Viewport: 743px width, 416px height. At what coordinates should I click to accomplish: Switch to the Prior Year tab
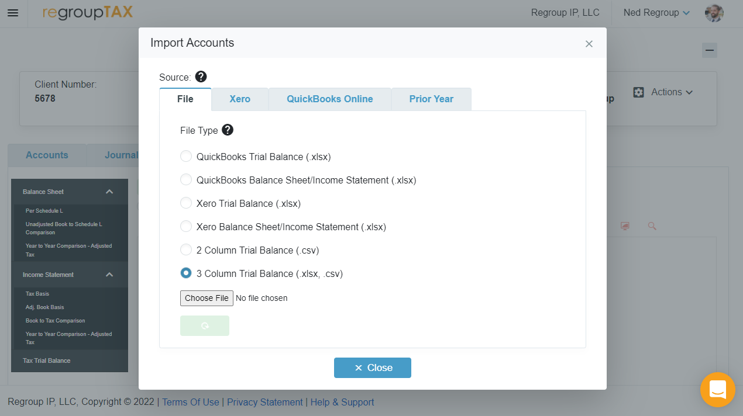coord(431,99)
